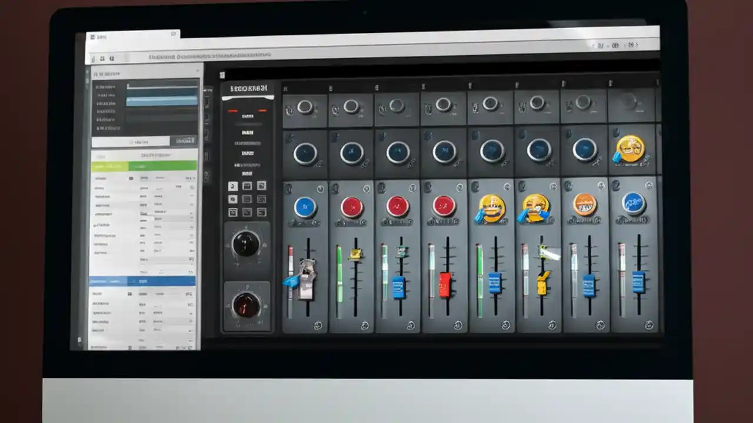Click the yellow emoji icon on channel 5
Image resolution: width=753 pixels, height=423 pixels.
click(492, 206)
